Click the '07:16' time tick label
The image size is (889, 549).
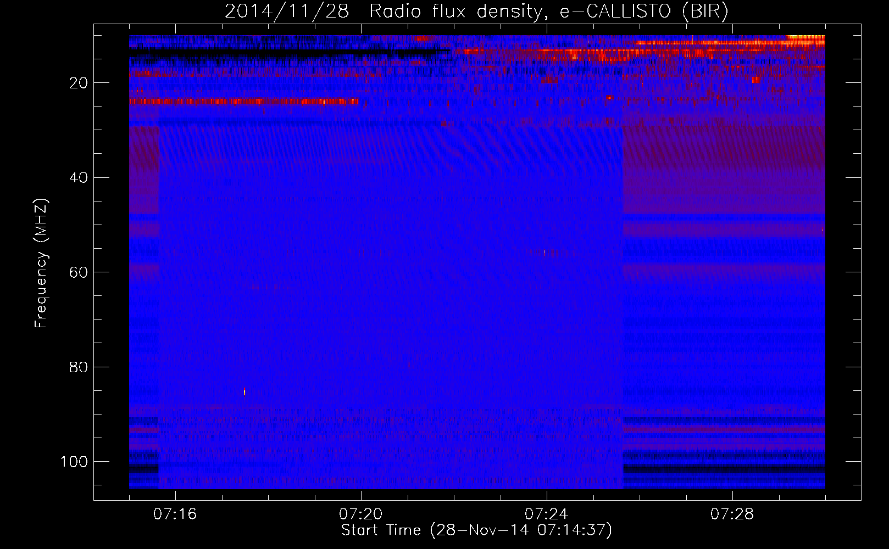tap(175, 514)
